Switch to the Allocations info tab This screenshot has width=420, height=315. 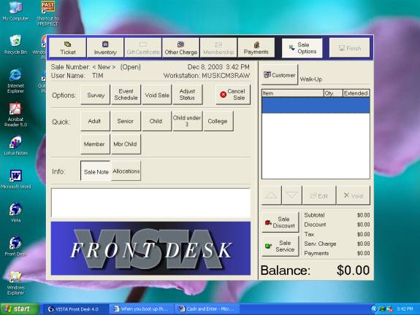tap(126, 171)
